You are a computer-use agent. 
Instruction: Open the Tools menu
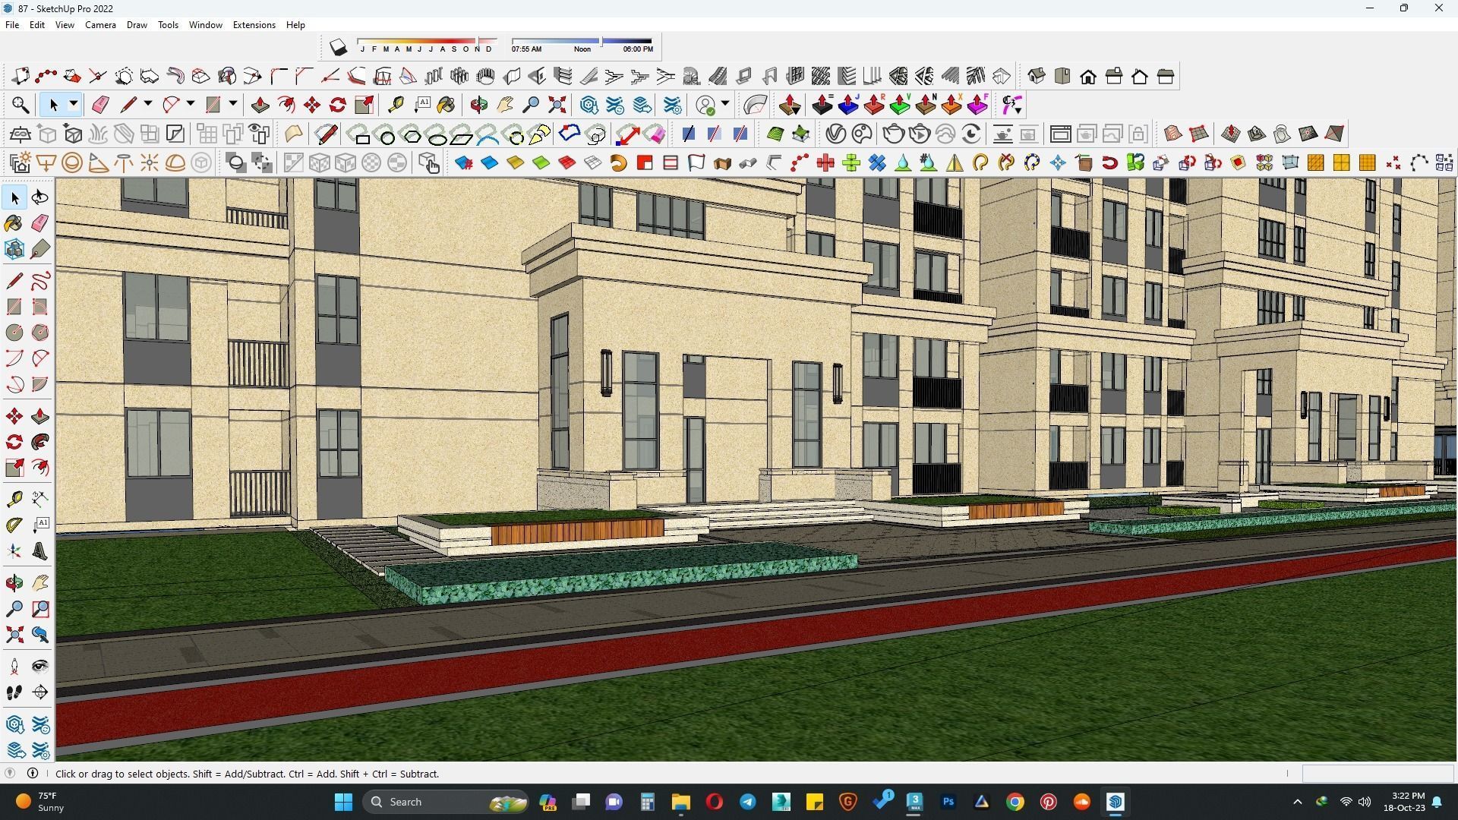point(168,25)
